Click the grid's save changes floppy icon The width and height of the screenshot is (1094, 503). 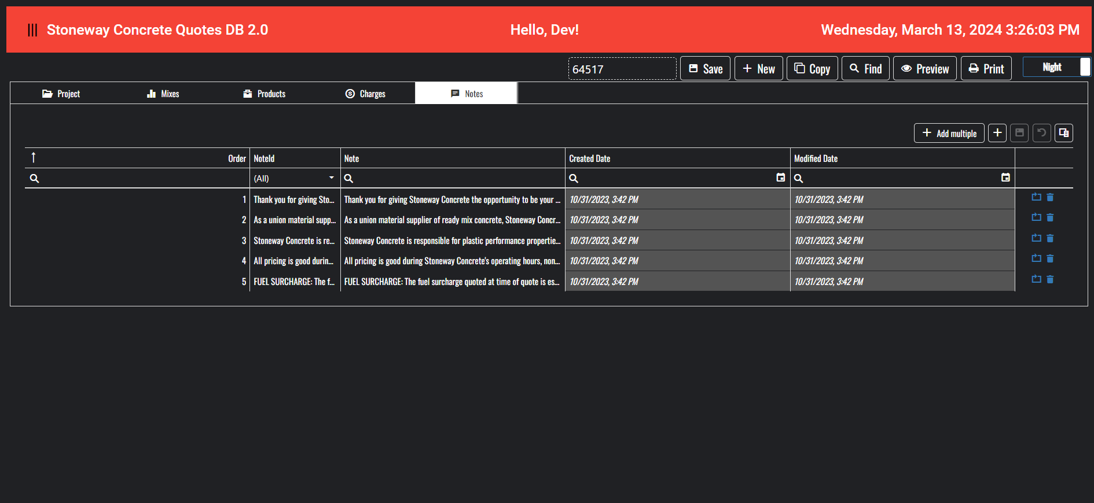pos(1020,133)
